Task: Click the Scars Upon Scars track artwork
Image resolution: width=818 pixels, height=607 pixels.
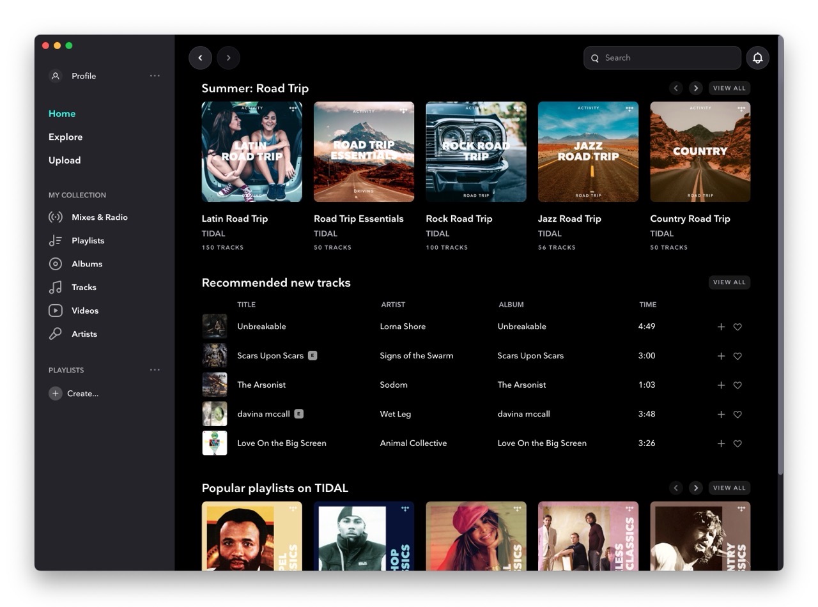Action: coord(215,356)
